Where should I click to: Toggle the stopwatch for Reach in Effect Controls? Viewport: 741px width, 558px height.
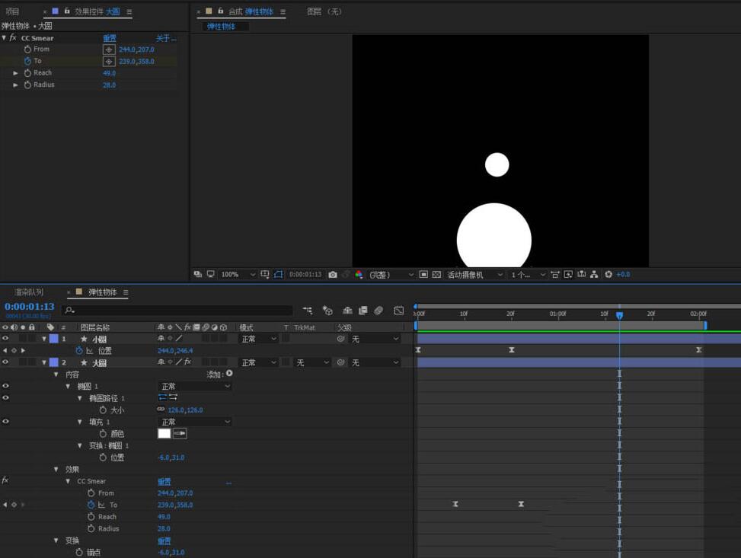[28, 73]
